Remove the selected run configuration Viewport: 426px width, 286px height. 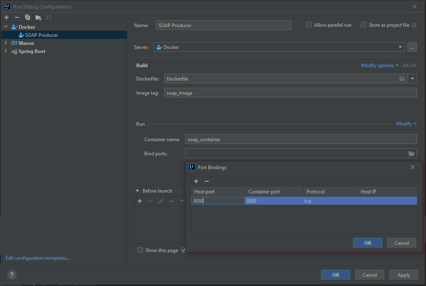pyautogui.click(x=17, y=17)
